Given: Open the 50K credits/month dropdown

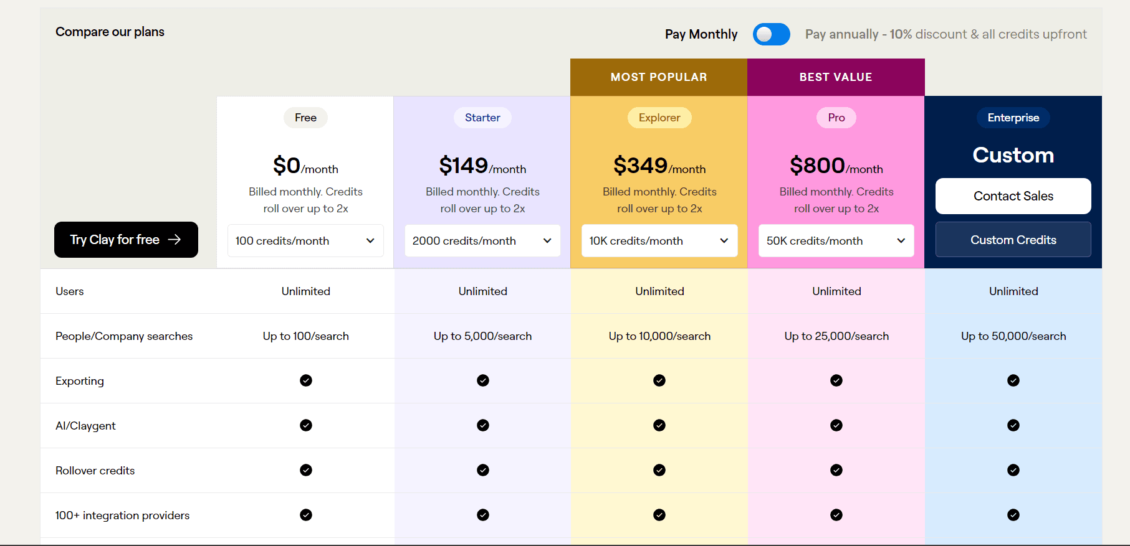Looking at the screenshot, I should pos(836,241).
